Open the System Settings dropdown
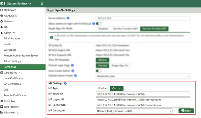 coord(19,4)
